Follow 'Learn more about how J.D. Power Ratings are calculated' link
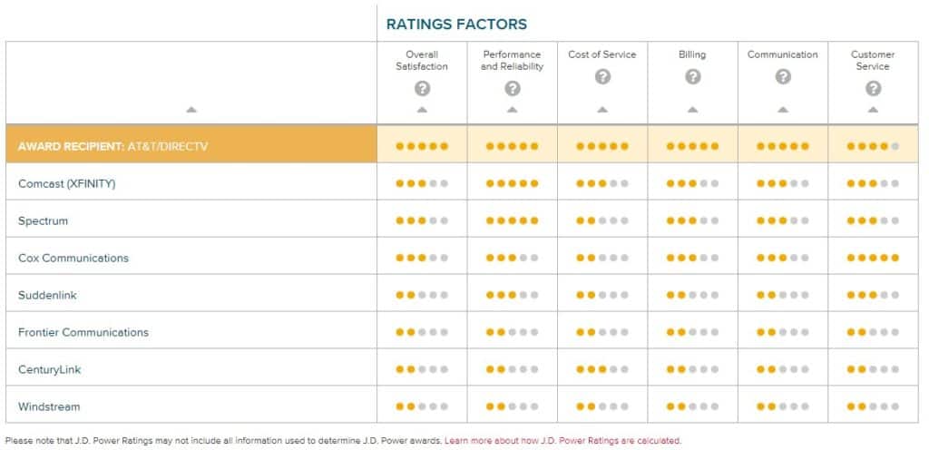The image size is (929, 450). point(562,441)
